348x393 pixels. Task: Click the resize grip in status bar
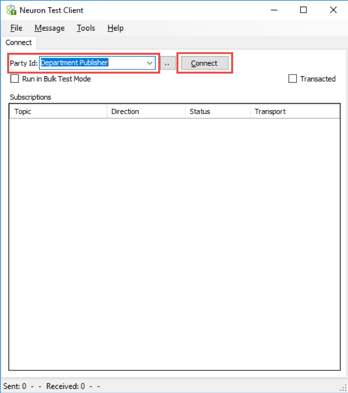point(343,388)
